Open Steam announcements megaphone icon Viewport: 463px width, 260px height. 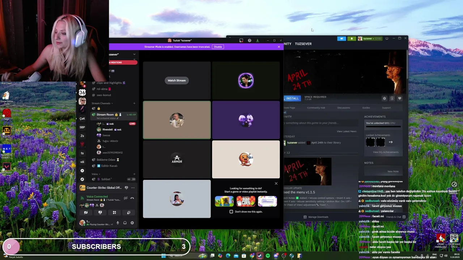341,38
